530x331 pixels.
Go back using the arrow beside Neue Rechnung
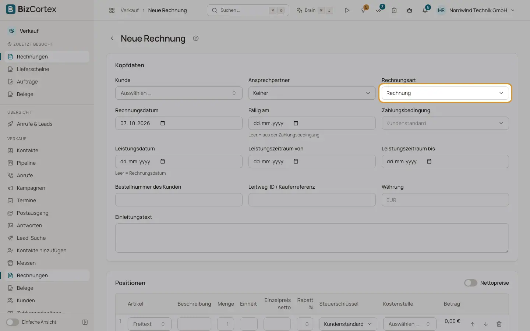(x=112, y=38)
